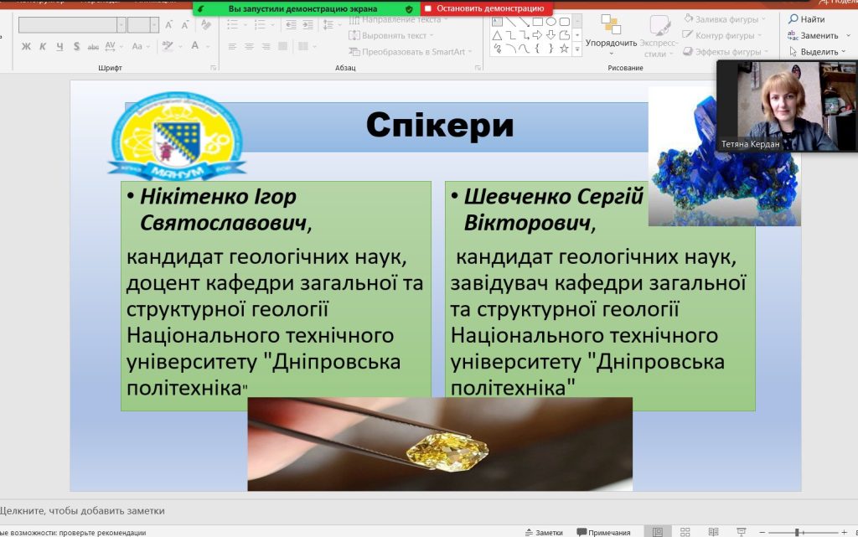The height and width of the screenshot is (537, 858).
Task: Expand the shapes gallery
Action: pyautogui.click(x=576, y=49)
